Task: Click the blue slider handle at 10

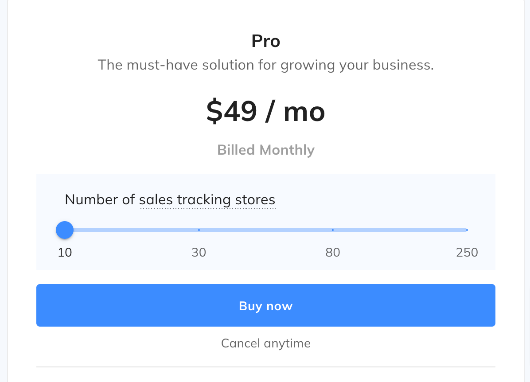Action: pos(65,230)
